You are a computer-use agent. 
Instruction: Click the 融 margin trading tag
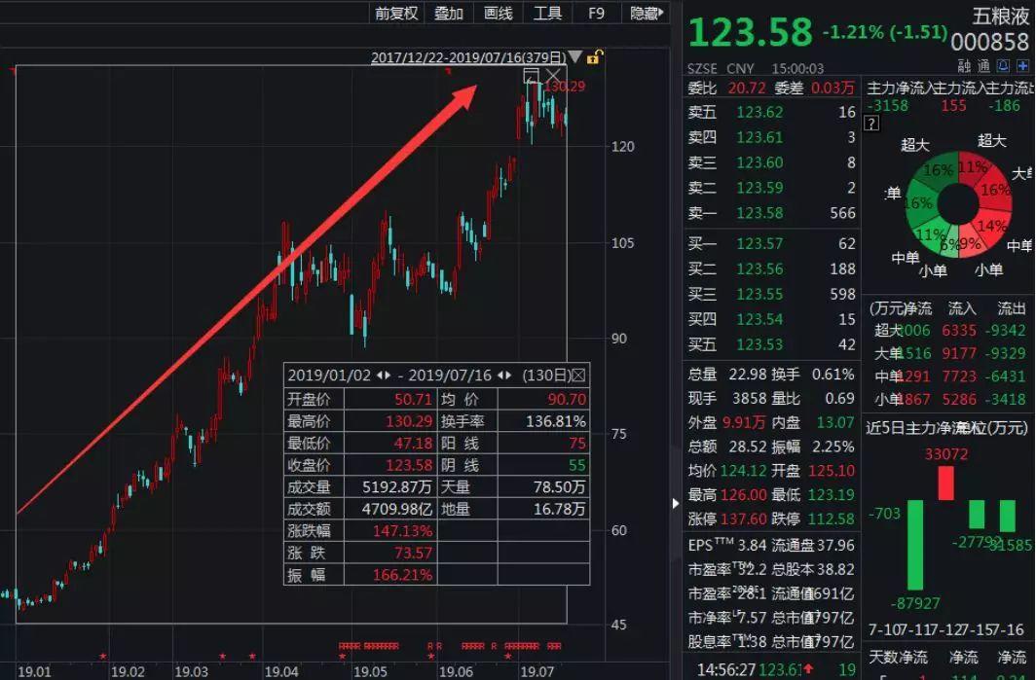[x=965, y=65]
